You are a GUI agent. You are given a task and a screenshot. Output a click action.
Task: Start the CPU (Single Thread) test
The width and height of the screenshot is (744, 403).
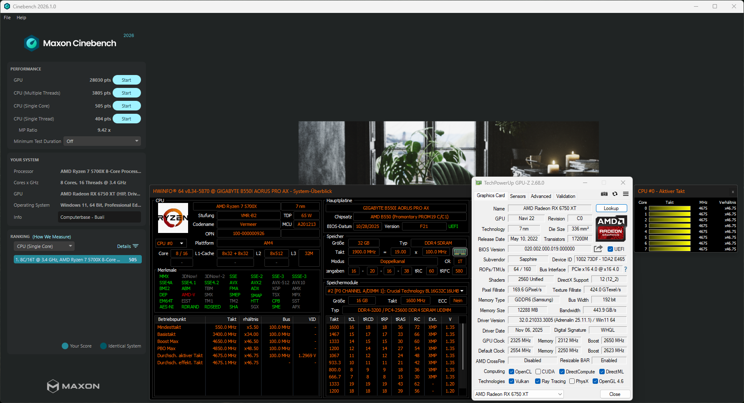tap(127, 119)
